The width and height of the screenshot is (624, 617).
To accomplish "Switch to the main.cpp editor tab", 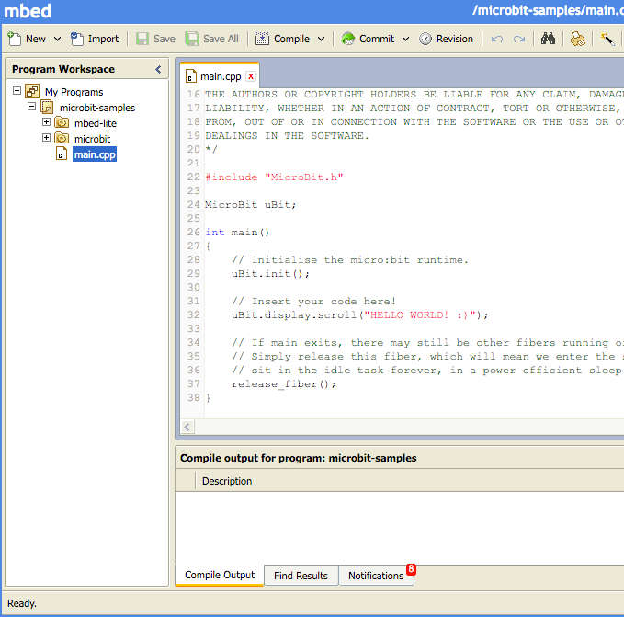I will [221, 76].
